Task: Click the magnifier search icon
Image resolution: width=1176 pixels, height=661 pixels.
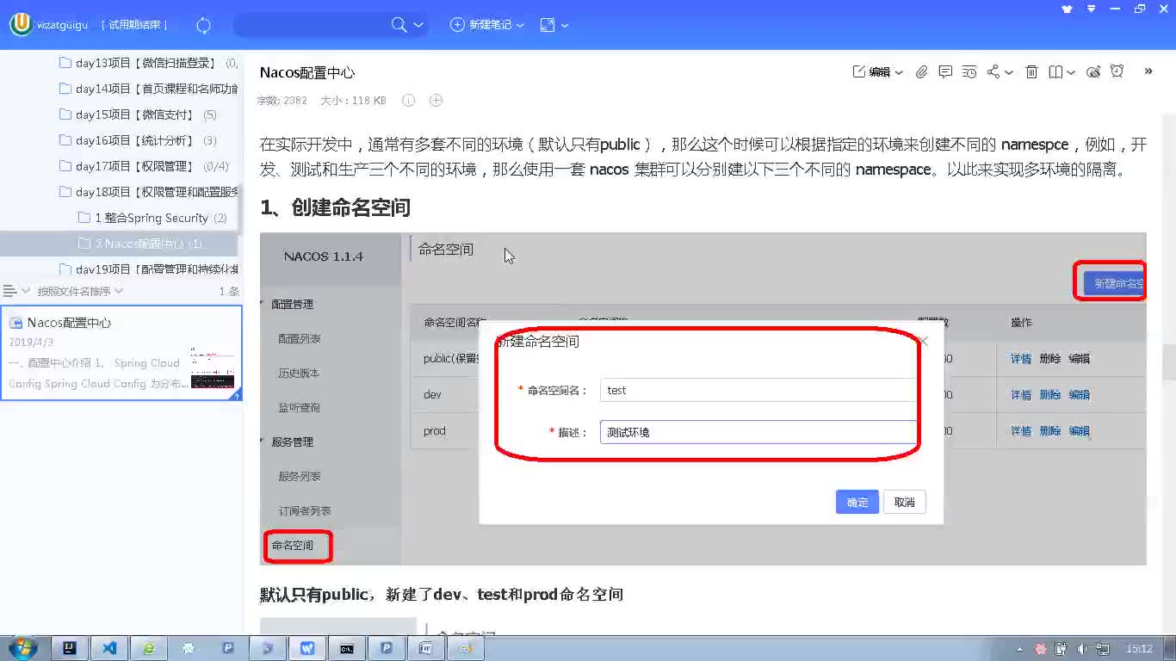Action: click(399, 25)
